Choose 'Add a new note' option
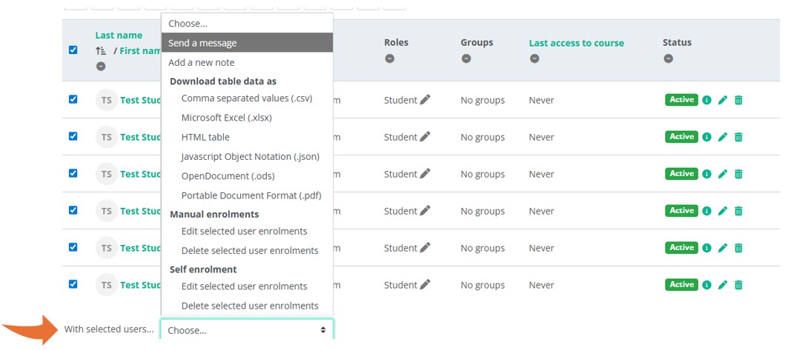 (x=202, y=62)
